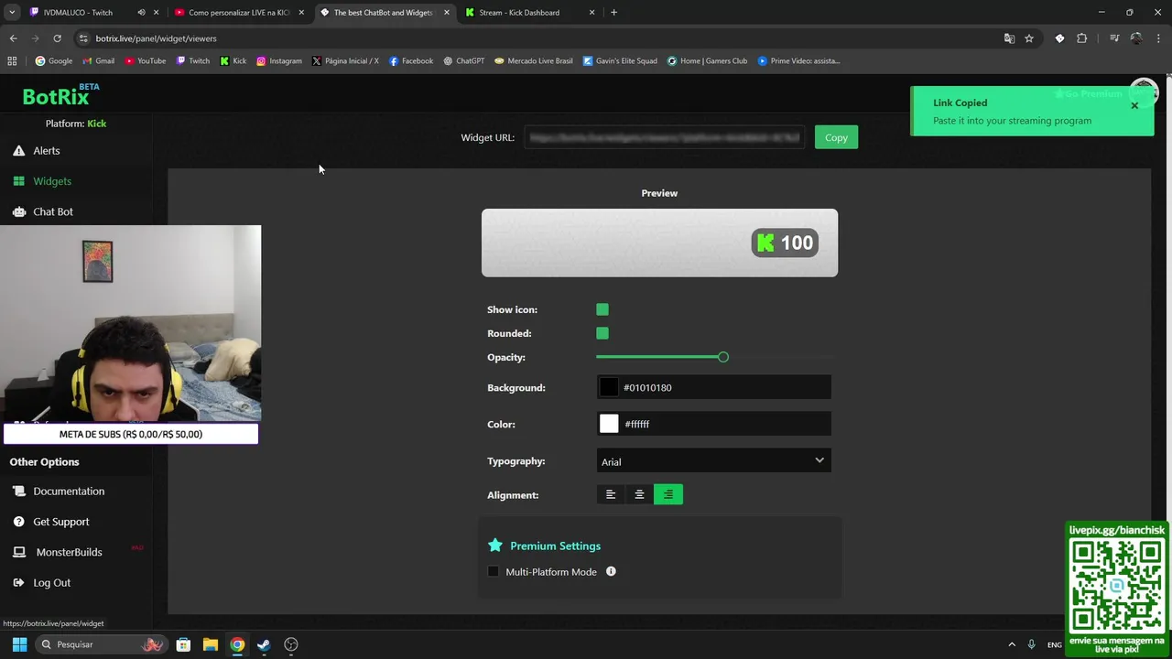Switch to the Como personalizar LIVE tab
Image resolution: width=1172 pixels, height=659 pixels.
pos(238,13)
